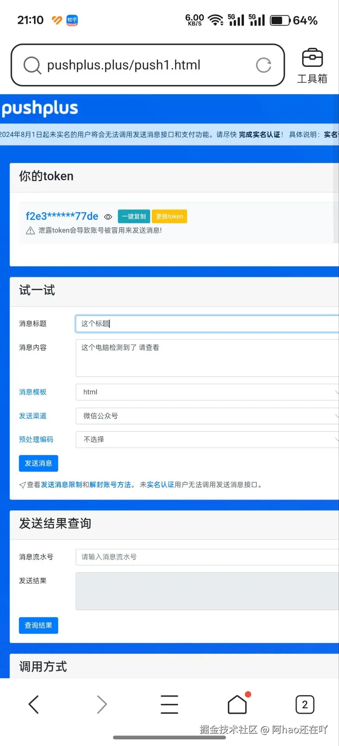The image size is (339, 746).
Task: Click the 发送消息 button
Action: [x=38, y=463]
